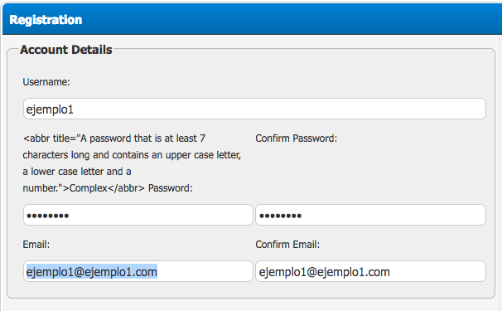Focus the Complex Password input field
Image resolution: width=502 pixels, height=311 pixels.
click(x=138, y=215)
